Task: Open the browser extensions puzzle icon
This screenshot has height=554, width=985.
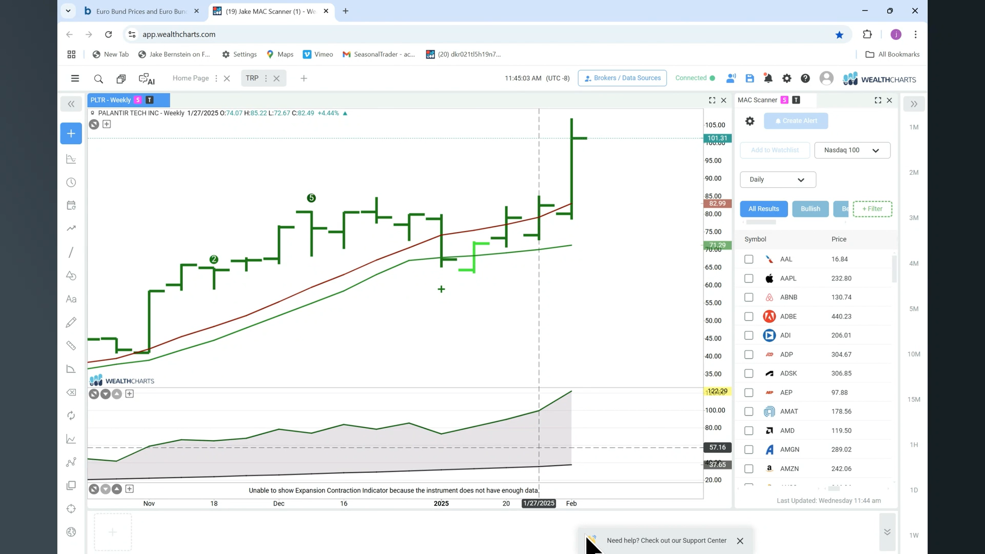Action: [x=867, y=34]
